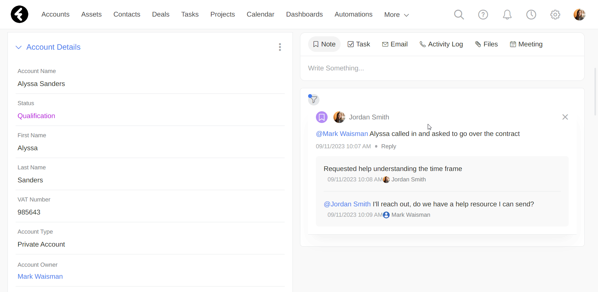Screen dimensions: 598x292
Task: Click the VAT Number value 985643
Action: tap(29, 212)
